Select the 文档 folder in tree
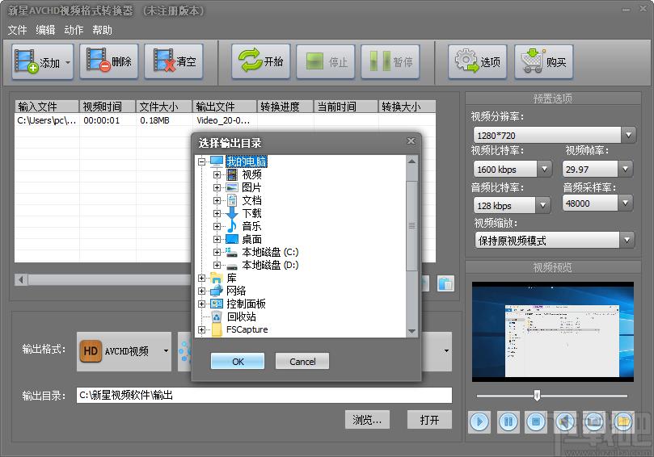The width and height of the screenshot is (654, 457). point(252,200)
